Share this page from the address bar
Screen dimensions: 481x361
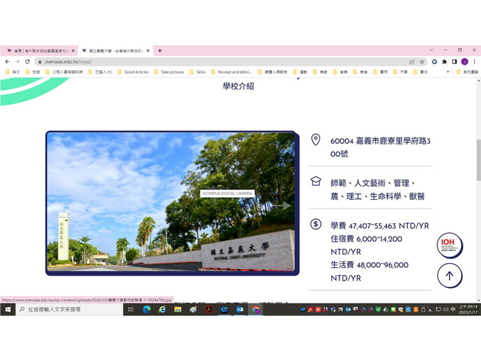pos(412,62)
